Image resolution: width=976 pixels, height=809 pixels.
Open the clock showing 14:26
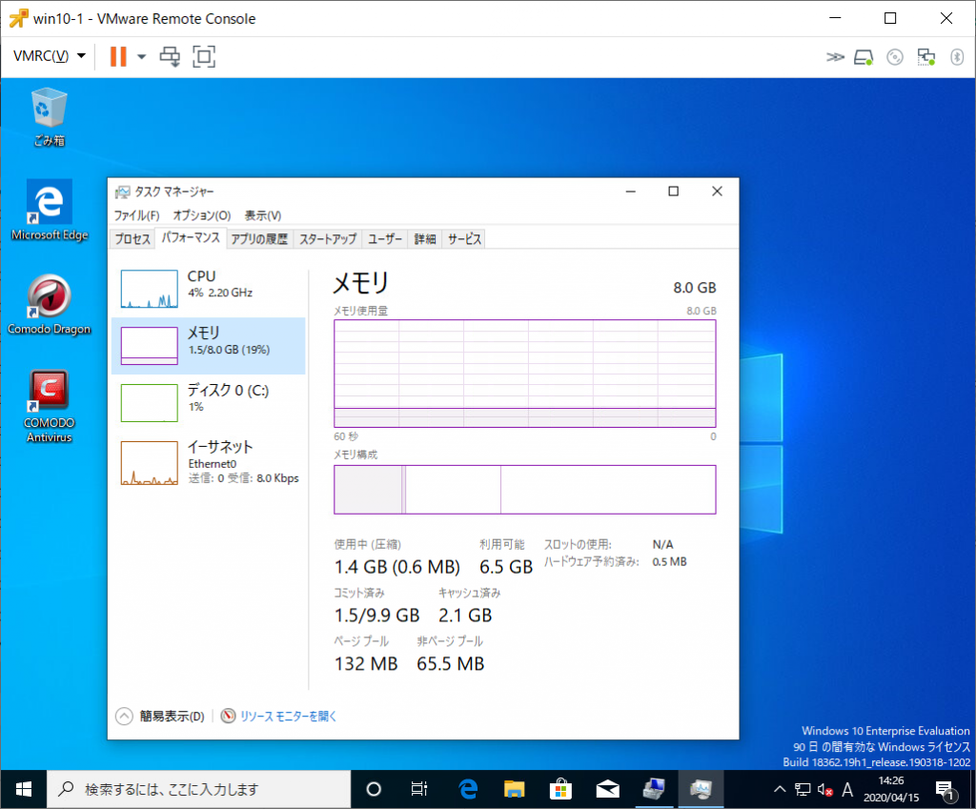[891, 789]
